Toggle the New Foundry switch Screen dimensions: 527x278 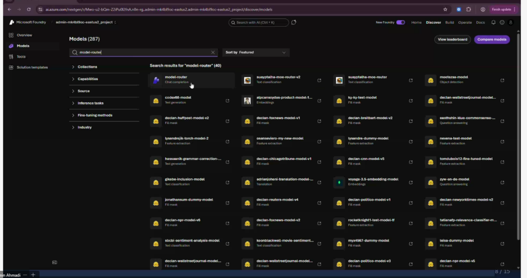tap(400, 23)
